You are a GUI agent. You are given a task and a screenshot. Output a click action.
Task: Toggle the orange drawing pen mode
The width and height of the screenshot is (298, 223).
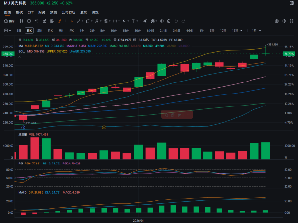coord(60,21)
